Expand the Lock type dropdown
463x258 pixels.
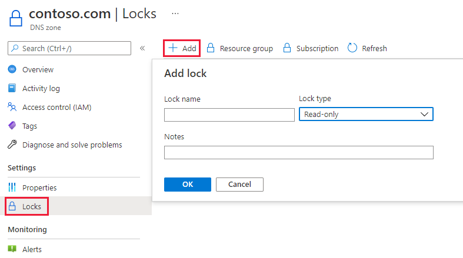[366, 115]
